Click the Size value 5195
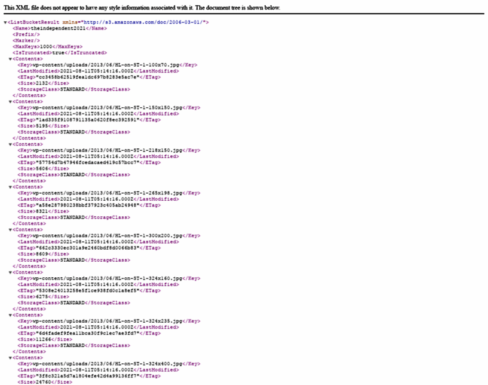 (x=42, y=126)
